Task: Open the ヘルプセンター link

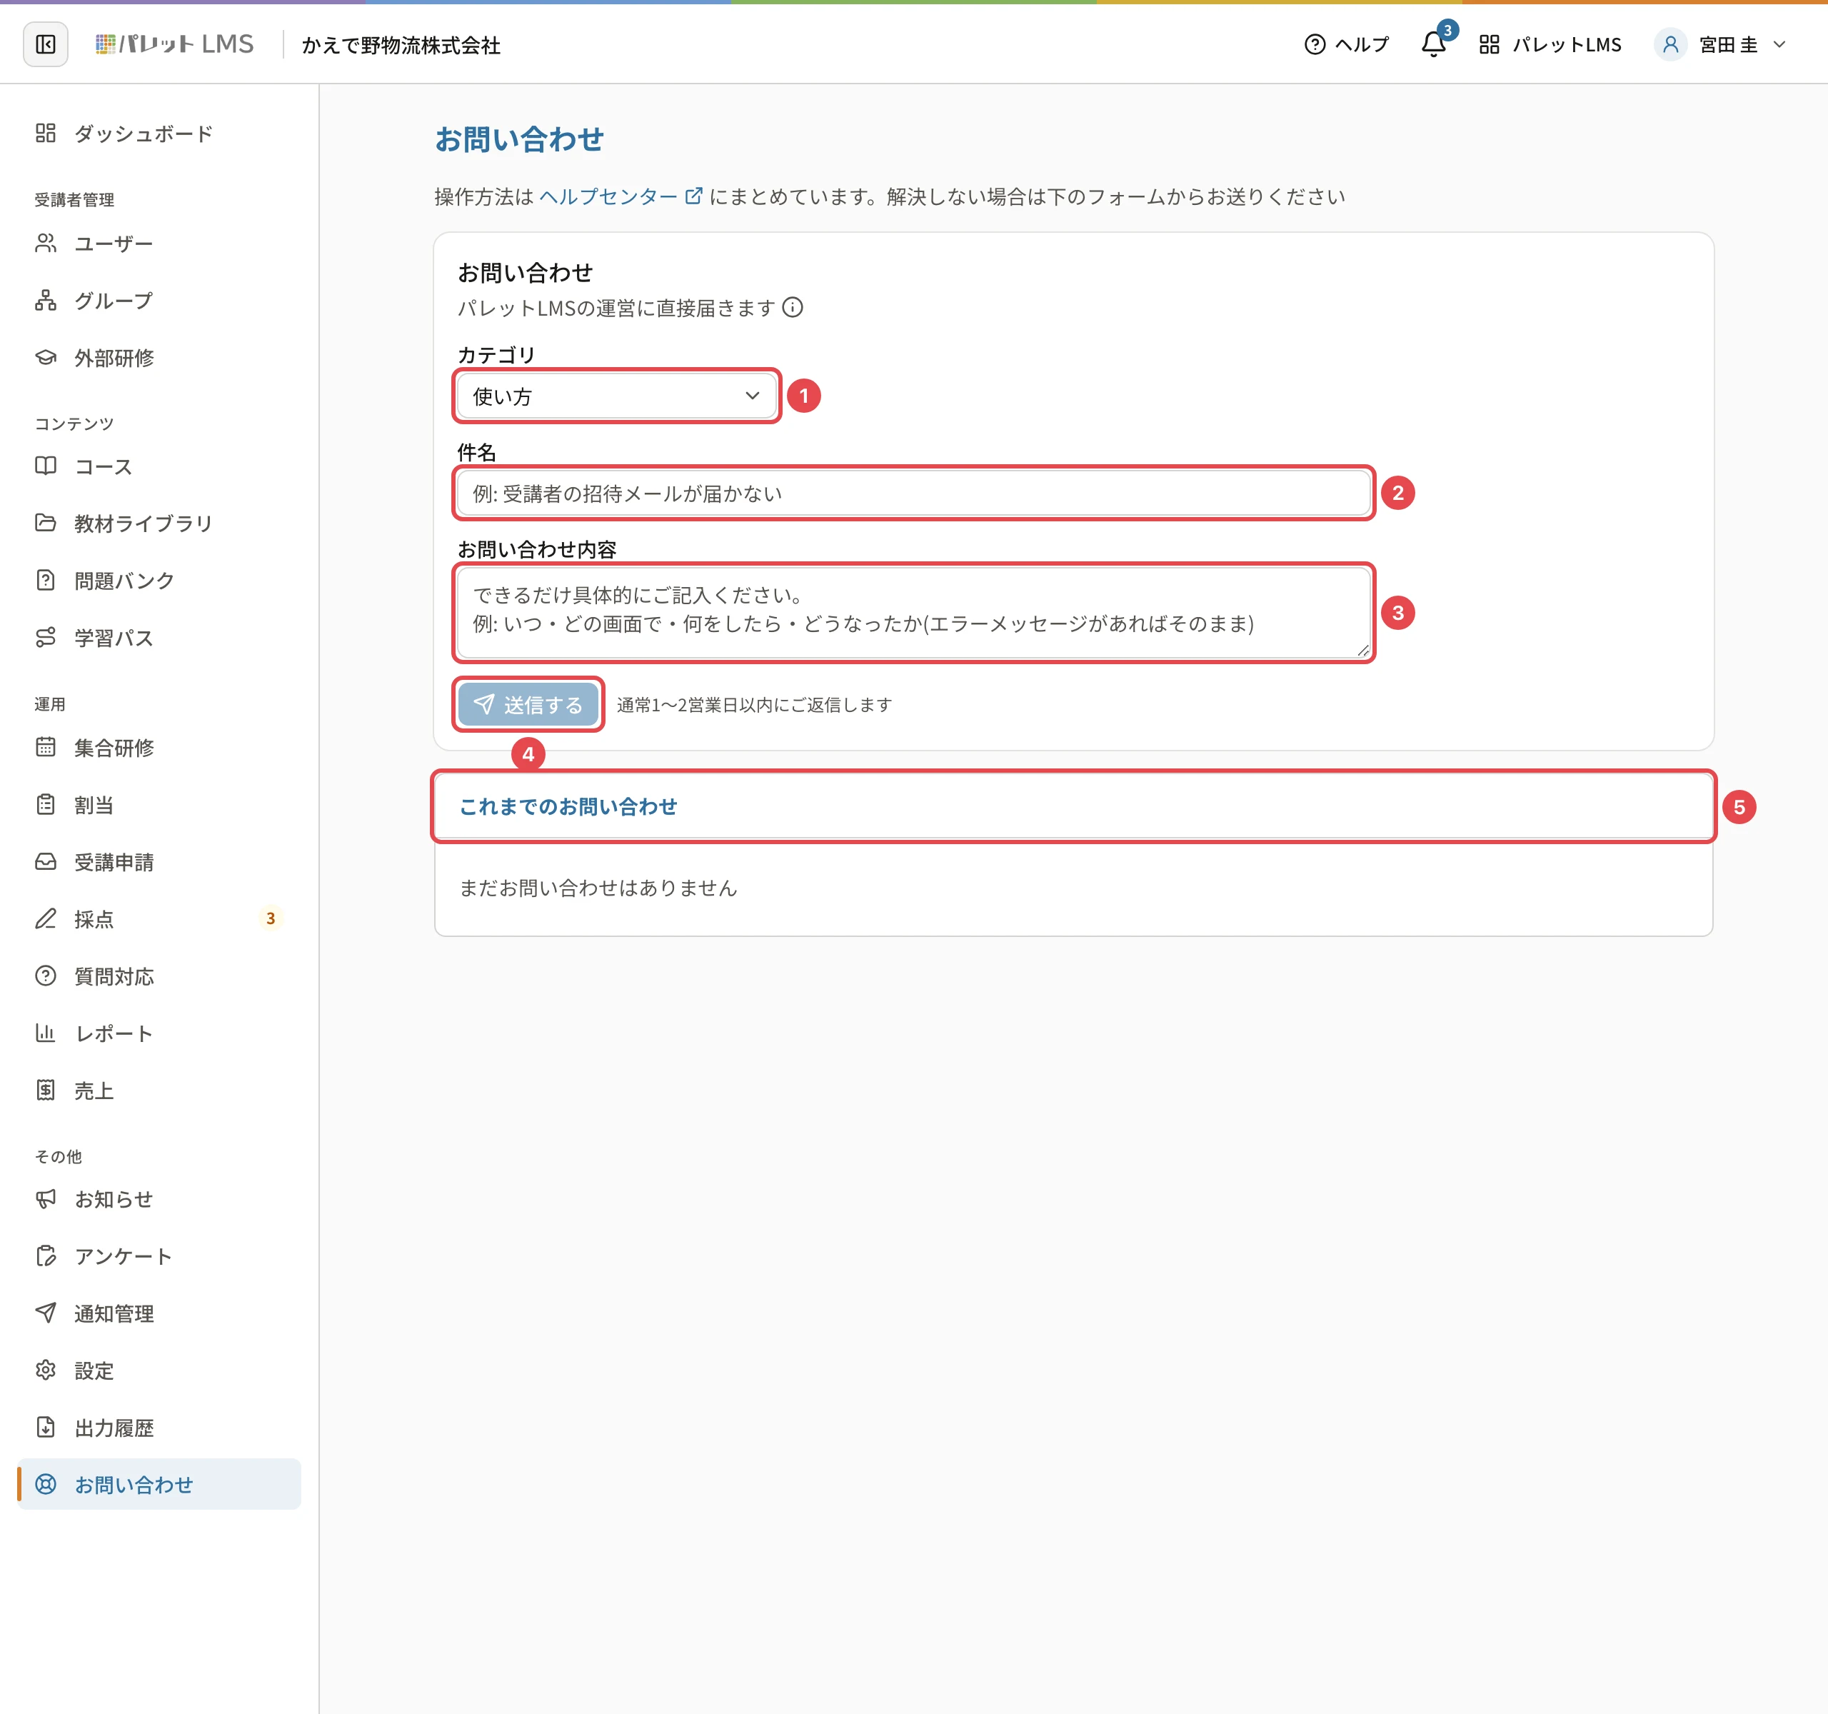Action: tap(621, 196)
